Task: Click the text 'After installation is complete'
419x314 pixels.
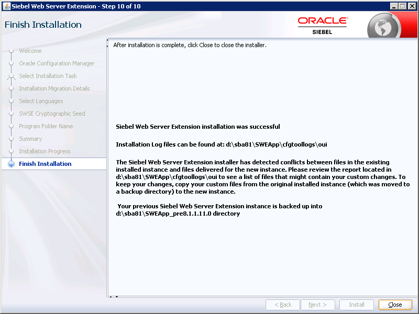Action: (190, 45)
